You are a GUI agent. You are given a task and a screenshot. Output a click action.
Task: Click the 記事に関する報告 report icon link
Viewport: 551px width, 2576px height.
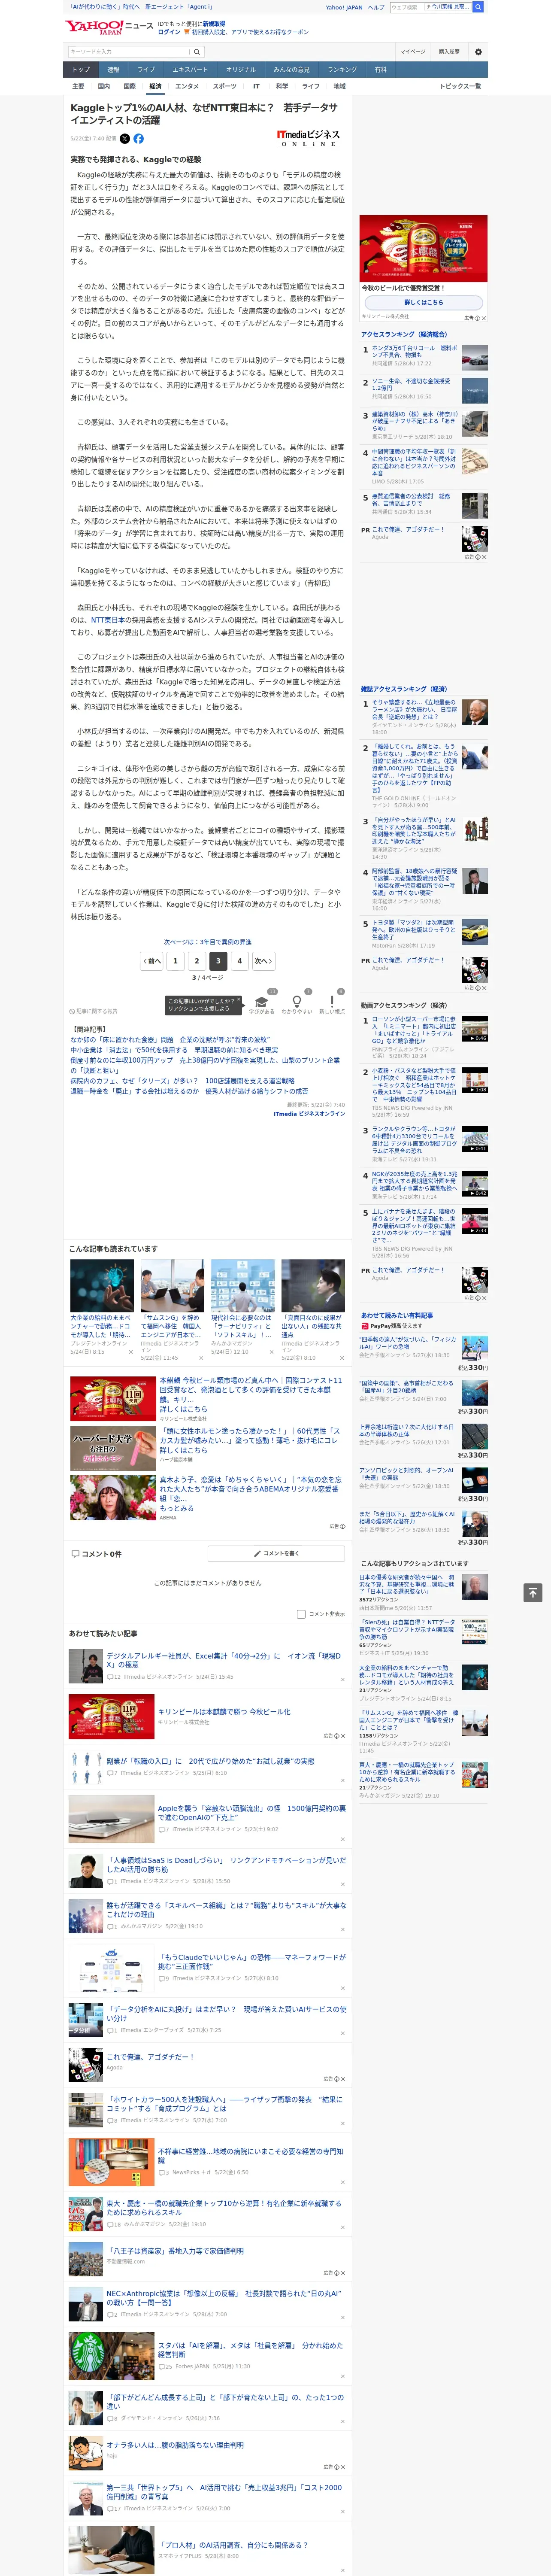(x=93, y=1011)
